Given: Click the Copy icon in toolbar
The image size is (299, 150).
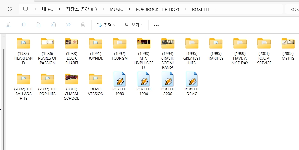Looking at the screenshot, I should click(23, 25).
